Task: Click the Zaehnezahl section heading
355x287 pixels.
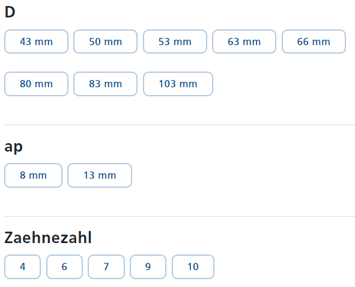Action: click(48, 238)
